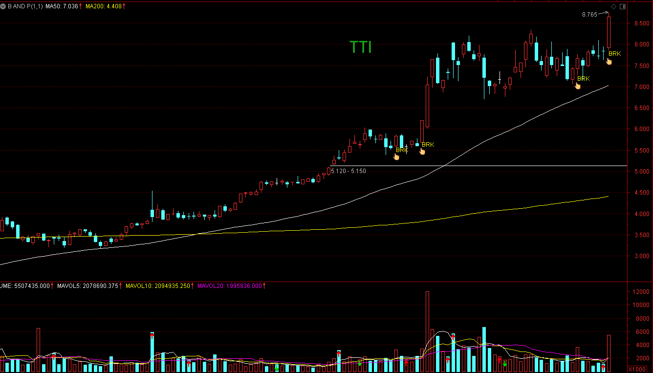Viewport: 653px width, 373px height.
Task: Click the MAVOL5: 2078690.375 volume label
Action: pyautogui.click(x=87, y=285)
